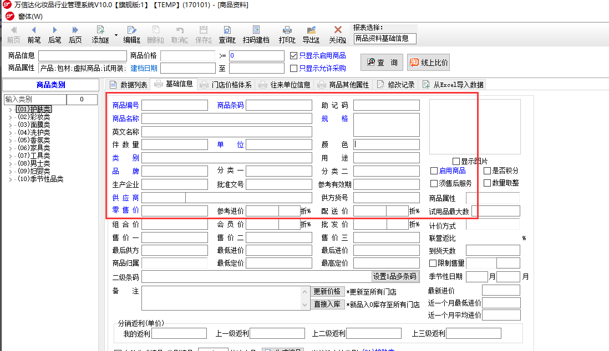The width and height of the screenshot is (609, 351).
Task: Toggle 只显示启用商品 checkbox
Action: coord(293,56)
